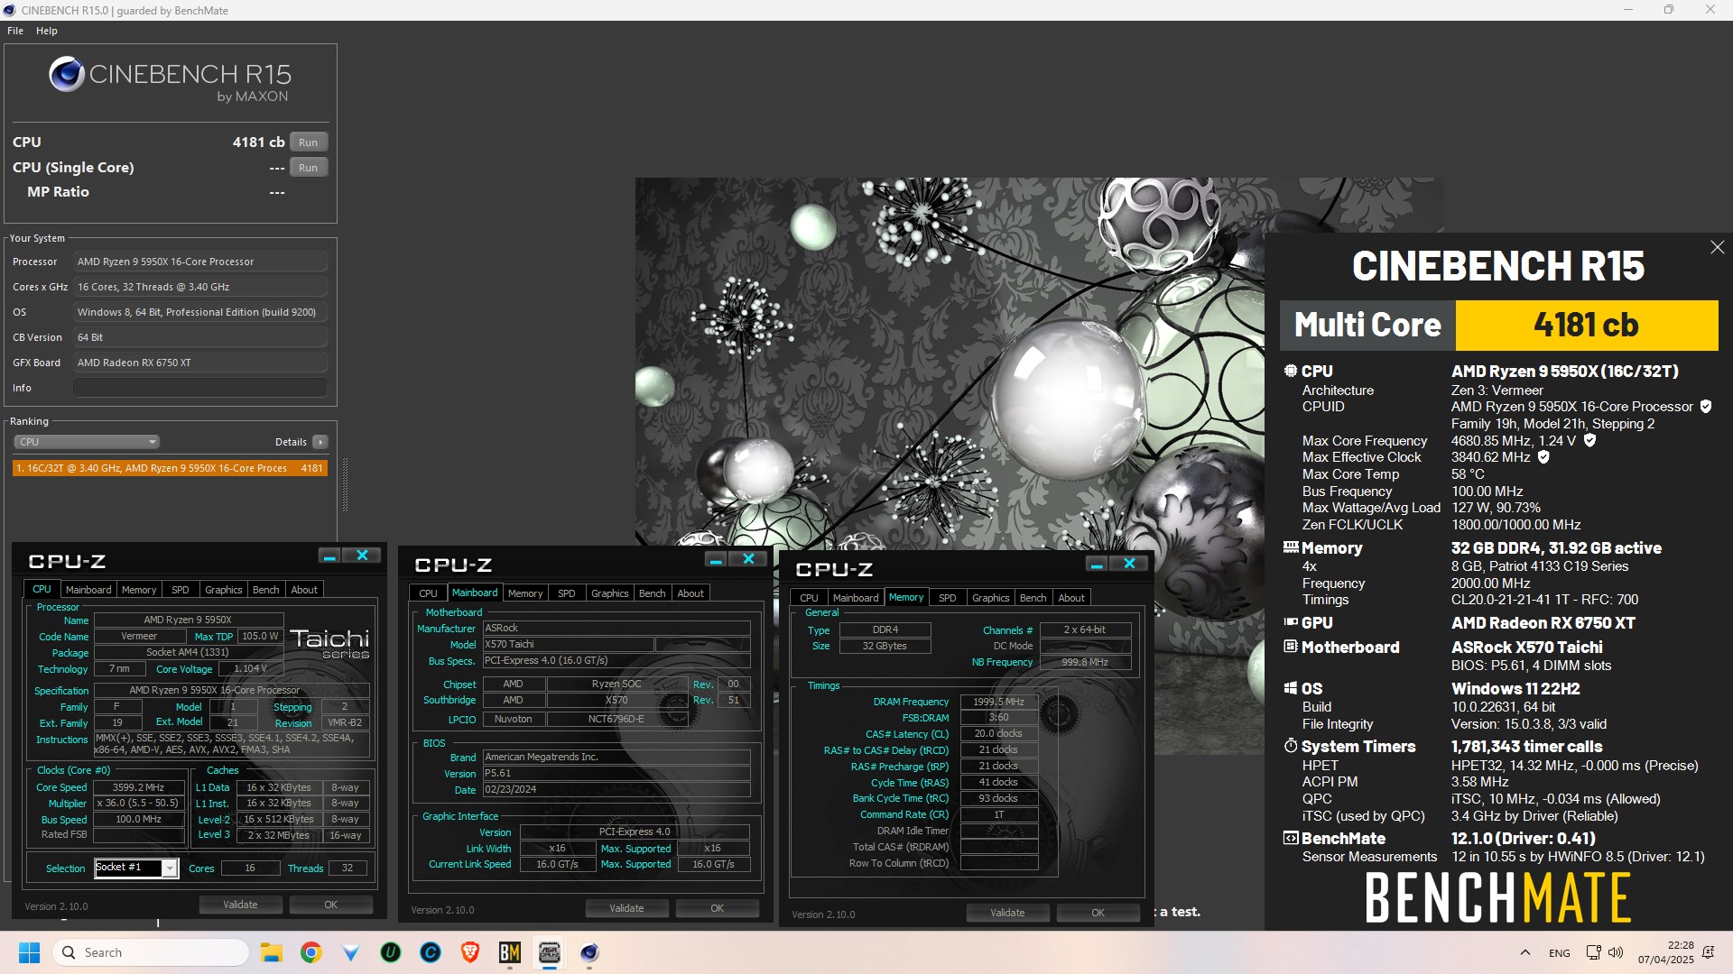The image size is (1733, 974).
Task: Click OK in CPU-Z Memory window
Action: (x=1098, y=913)
